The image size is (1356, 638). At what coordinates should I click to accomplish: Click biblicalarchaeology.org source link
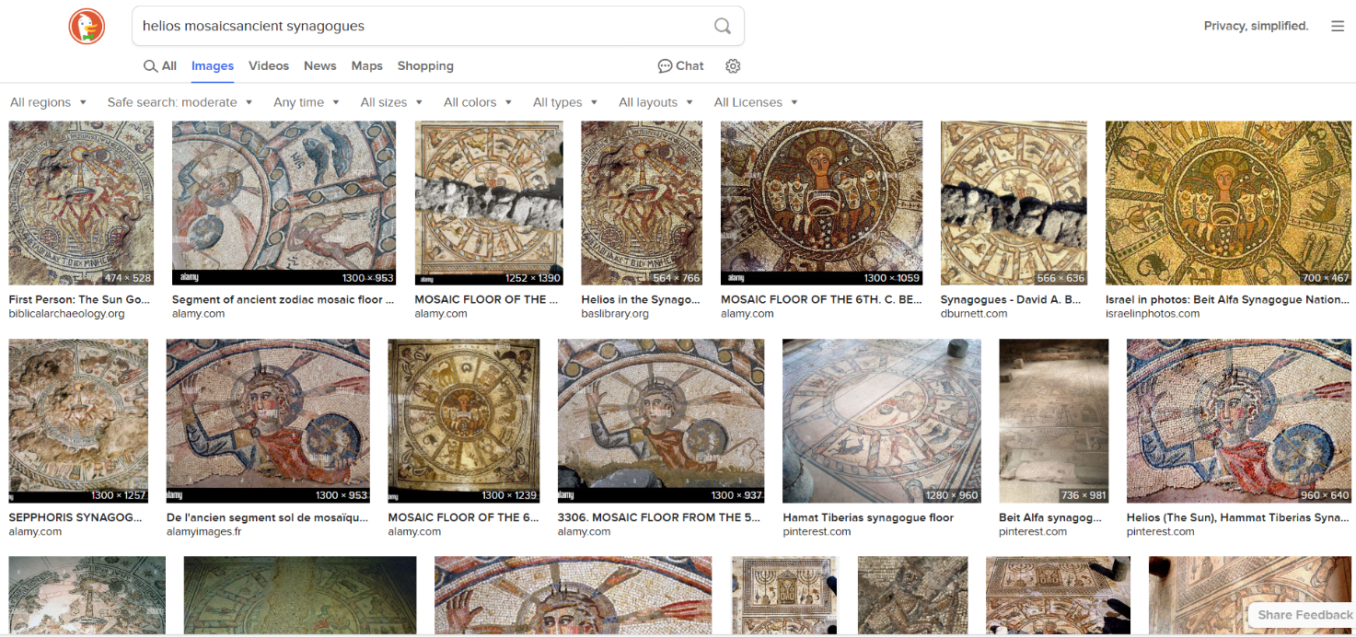(x=66, y=314)
